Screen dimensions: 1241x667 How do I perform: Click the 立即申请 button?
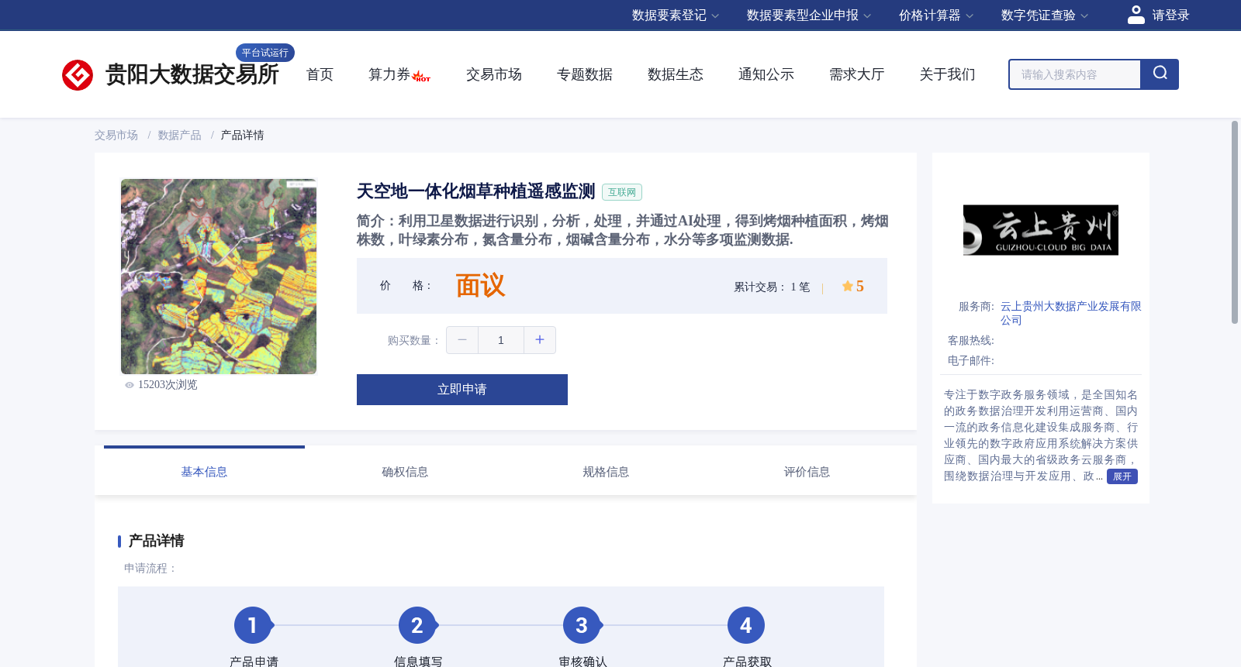(x=462, y=390)
